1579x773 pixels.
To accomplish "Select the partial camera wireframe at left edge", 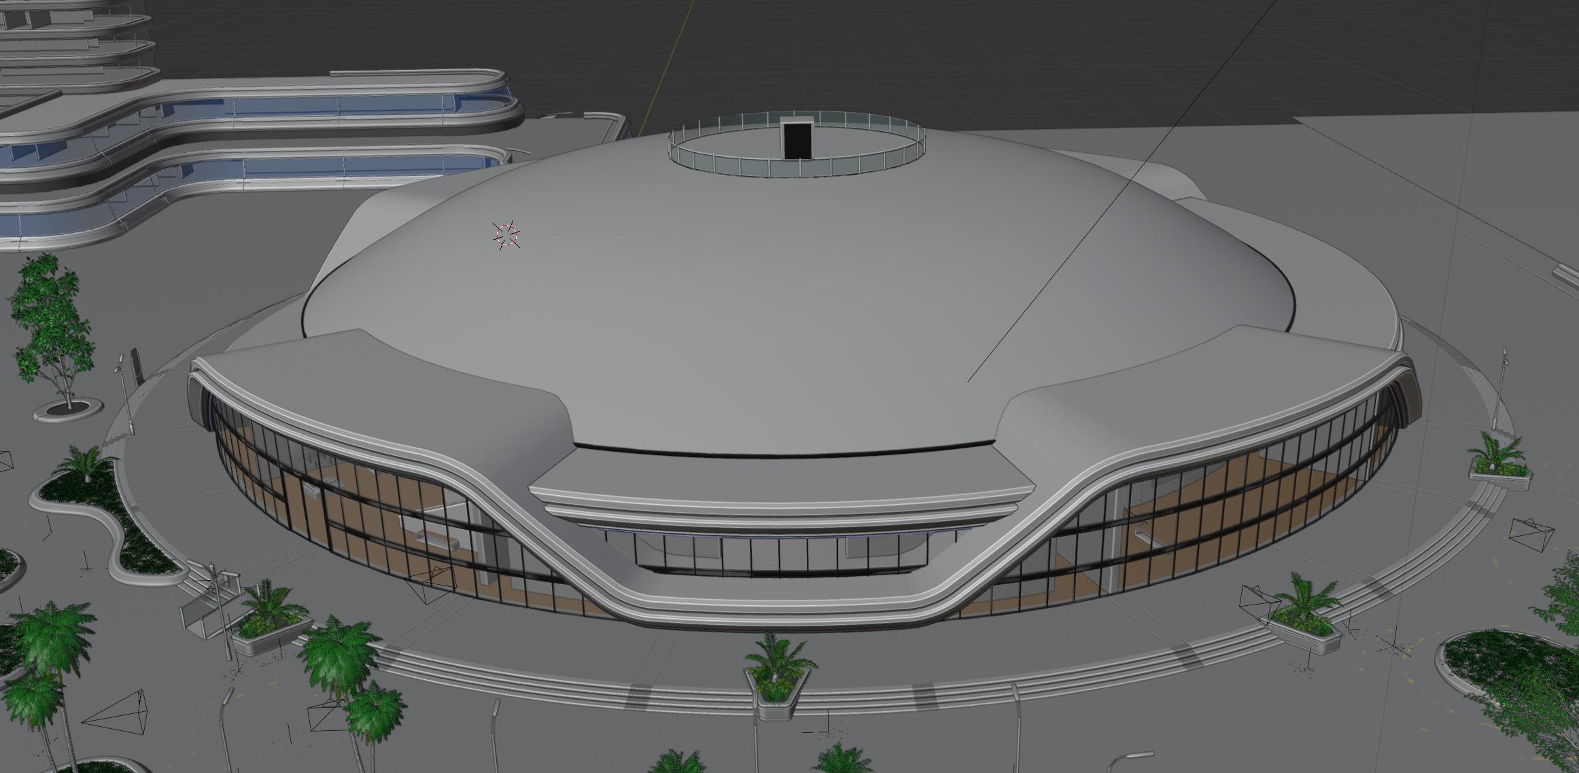I will coord(5,461).
